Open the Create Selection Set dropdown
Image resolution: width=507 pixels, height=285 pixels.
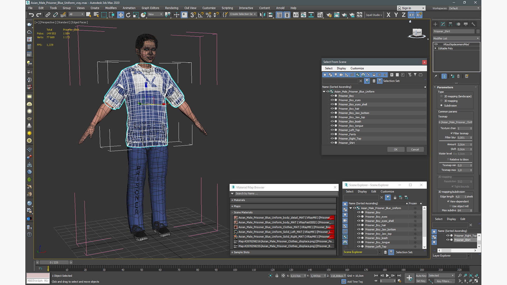coord(243,14)
